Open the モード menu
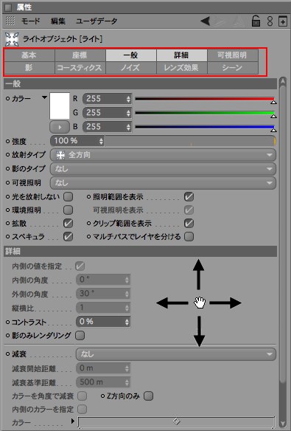This screenshot has height=431, width=291. [x=31, y=21]
